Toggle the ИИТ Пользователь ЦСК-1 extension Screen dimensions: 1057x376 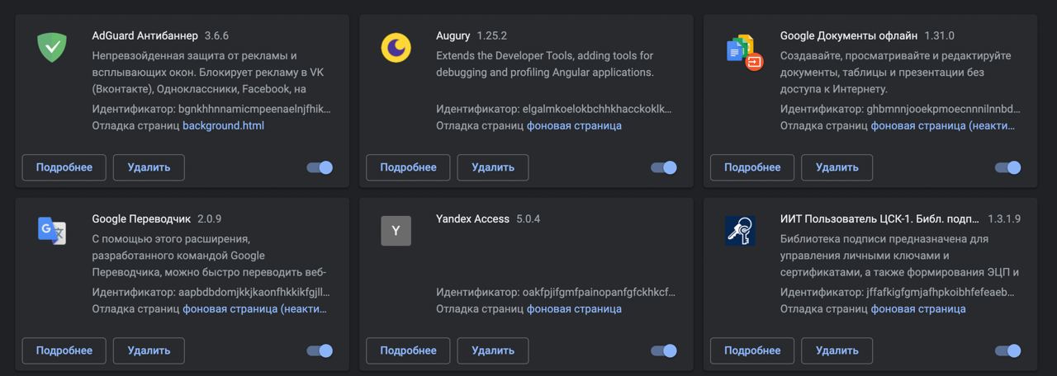[1007, 350]
